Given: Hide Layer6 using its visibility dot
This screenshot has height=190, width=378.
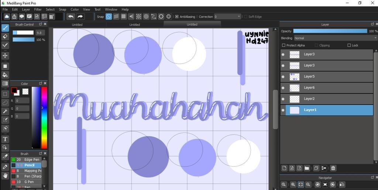Looking at the screenshot, I should click(x=283, y=88).
